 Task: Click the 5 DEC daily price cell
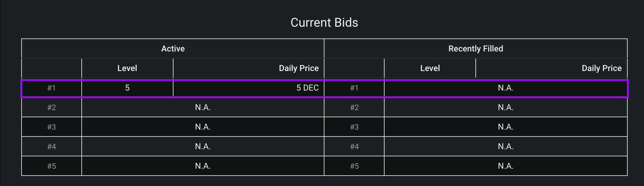[x=249, y=88]
